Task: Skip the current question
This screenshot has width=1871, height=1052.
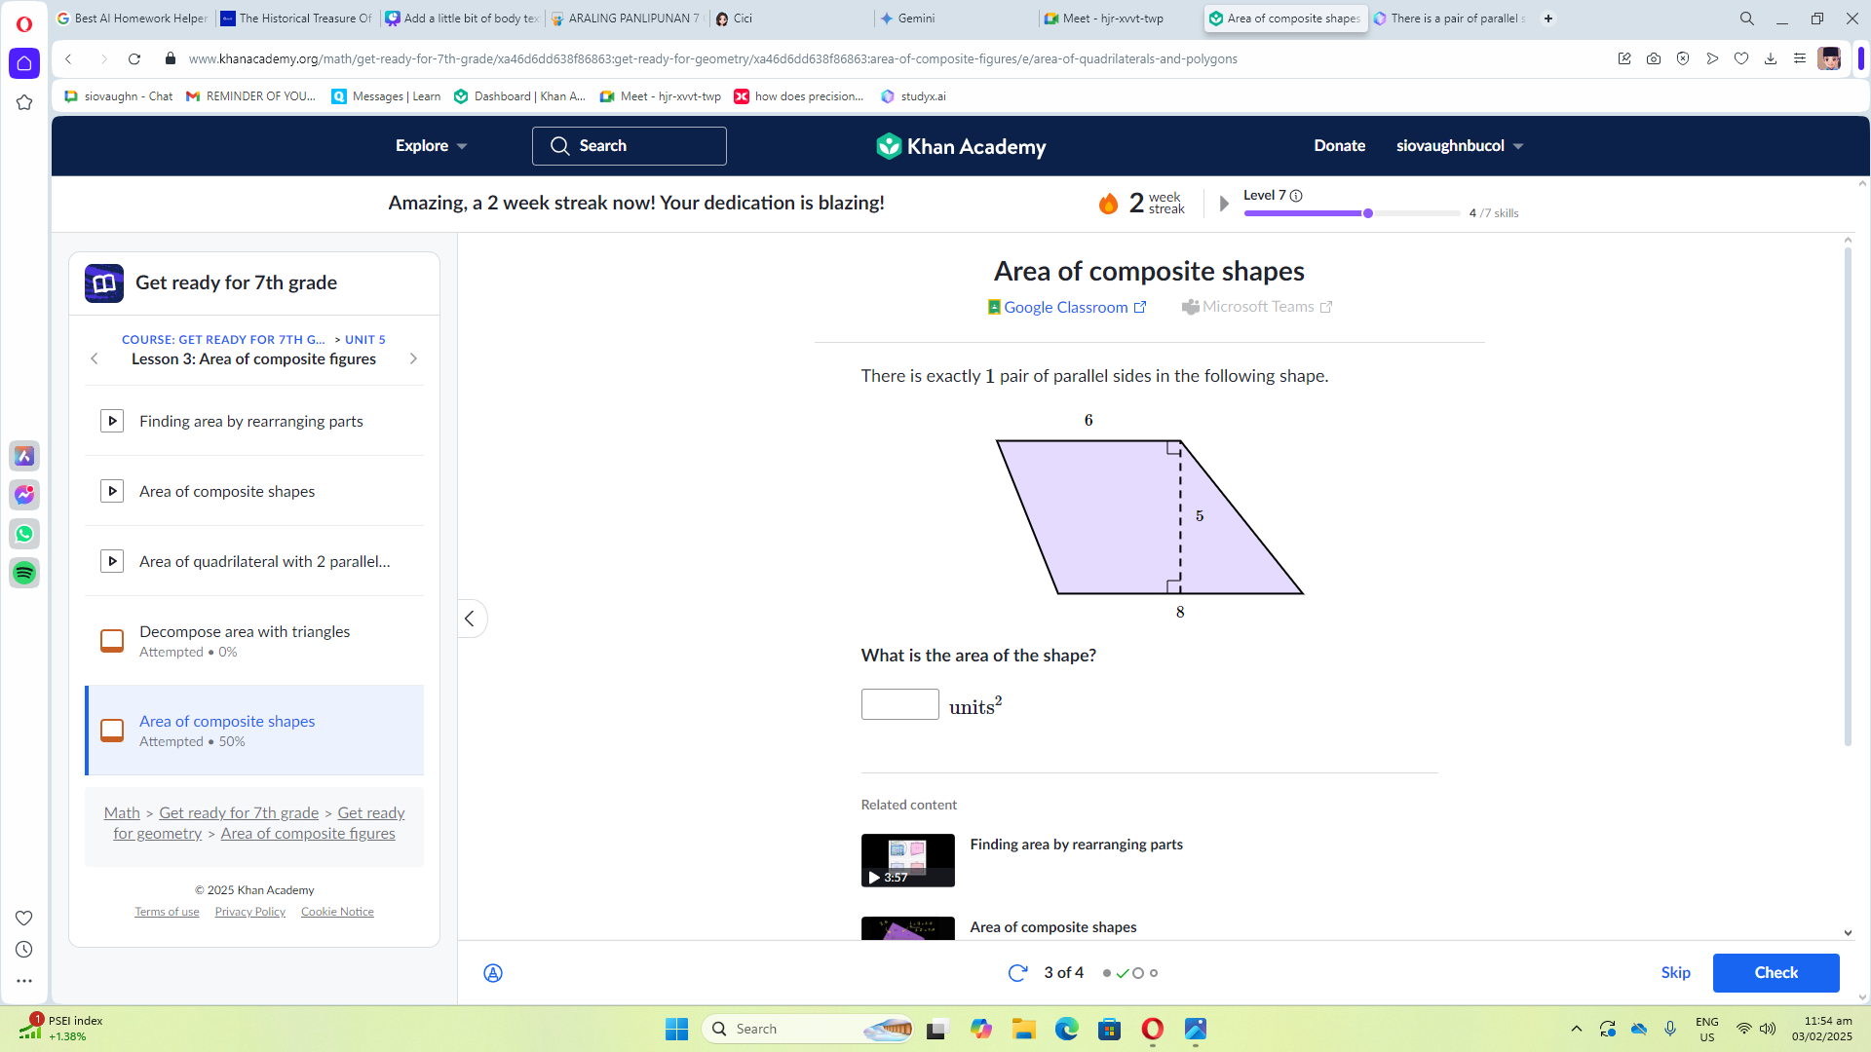Action: click(x=1675, y=973)
